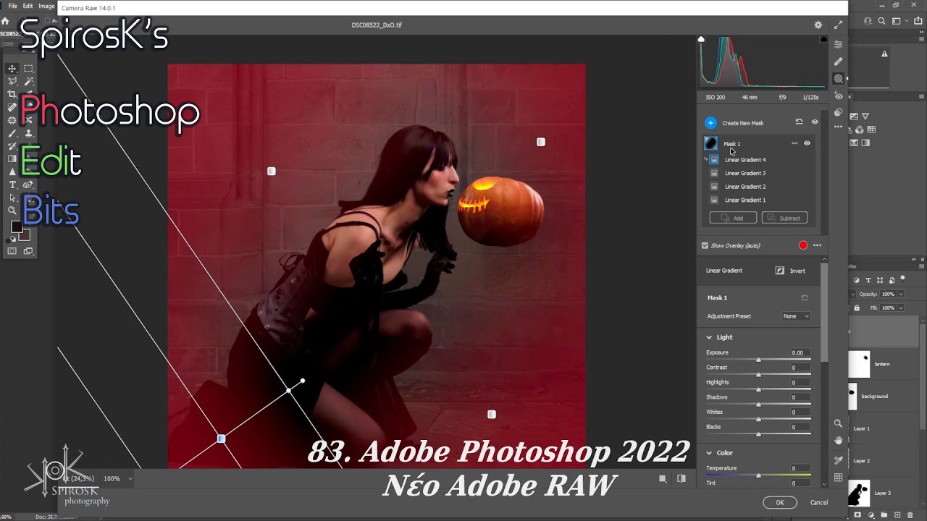The image size is (927, 521).
Task: Select the Masking tool icon
Action: 838,79
